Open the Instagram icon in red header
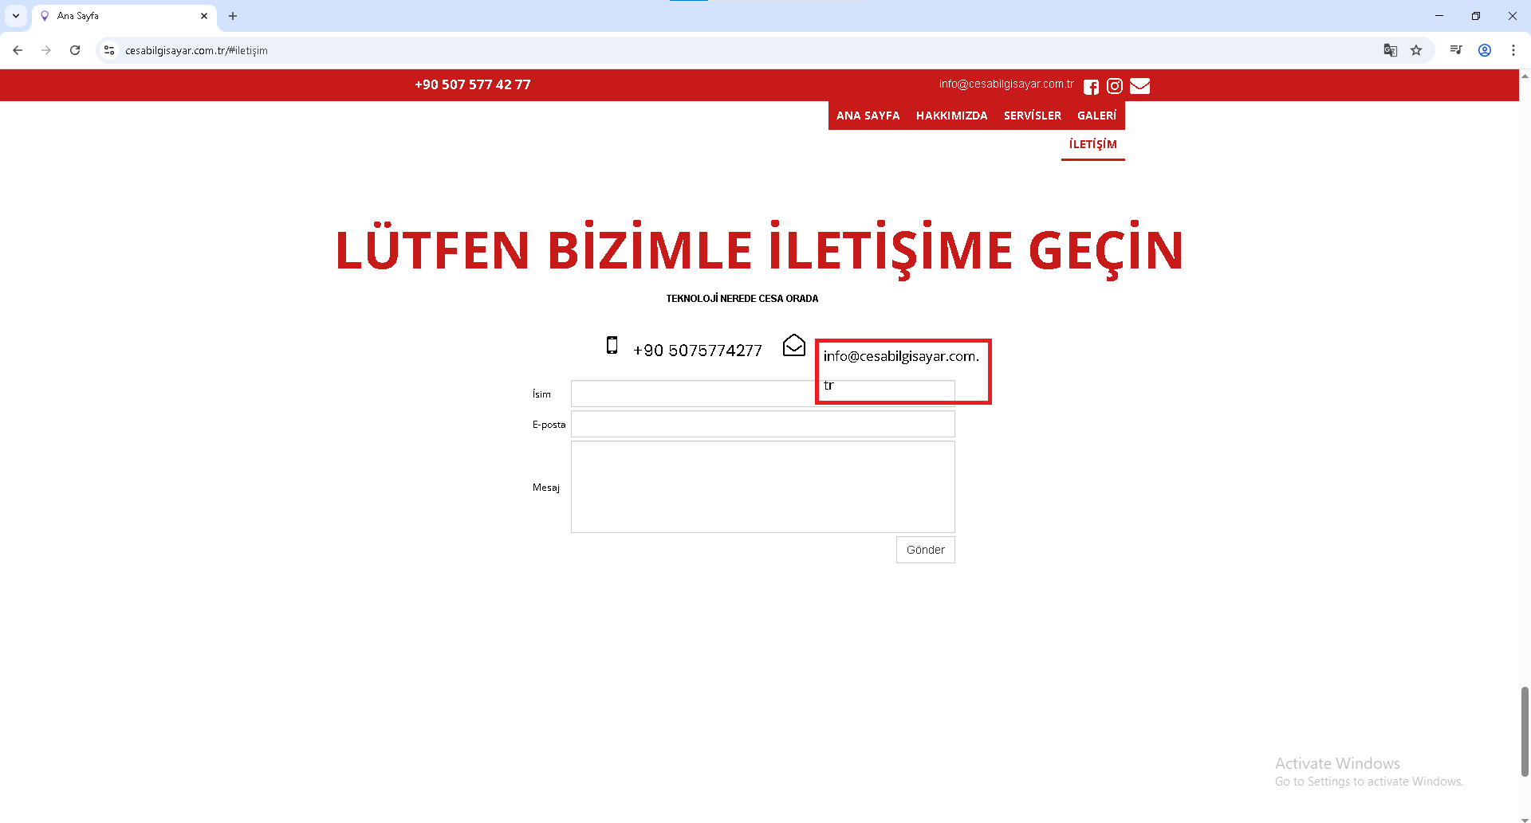 [1115, 86]
